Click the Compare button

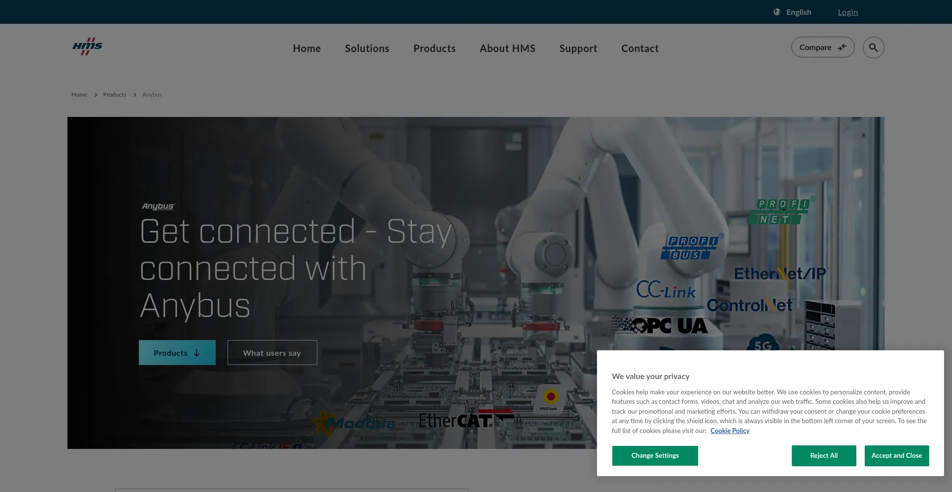pyautogui.click(x=823, y=47)
